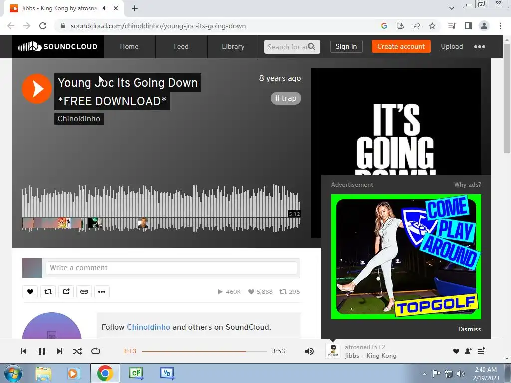
Task: Open the Feed tab
Action: point(181,46)
